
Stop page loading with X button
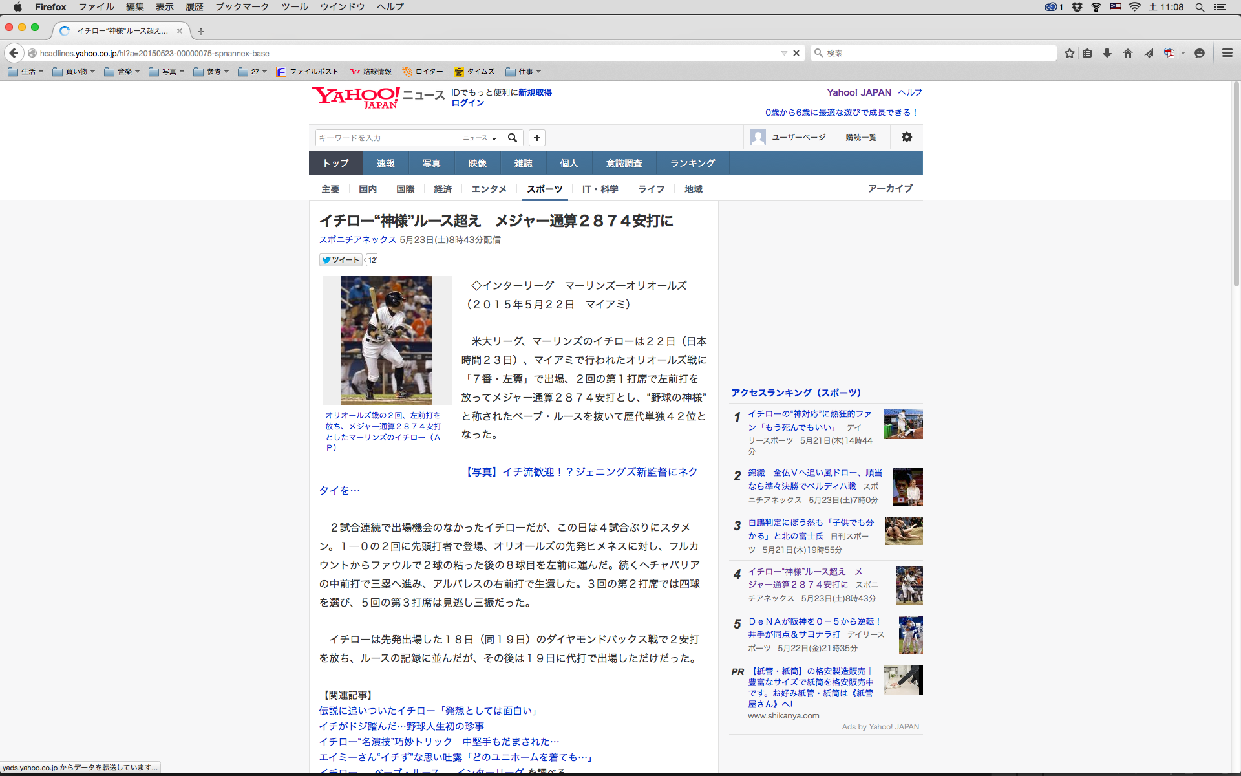tap(796, 53)
